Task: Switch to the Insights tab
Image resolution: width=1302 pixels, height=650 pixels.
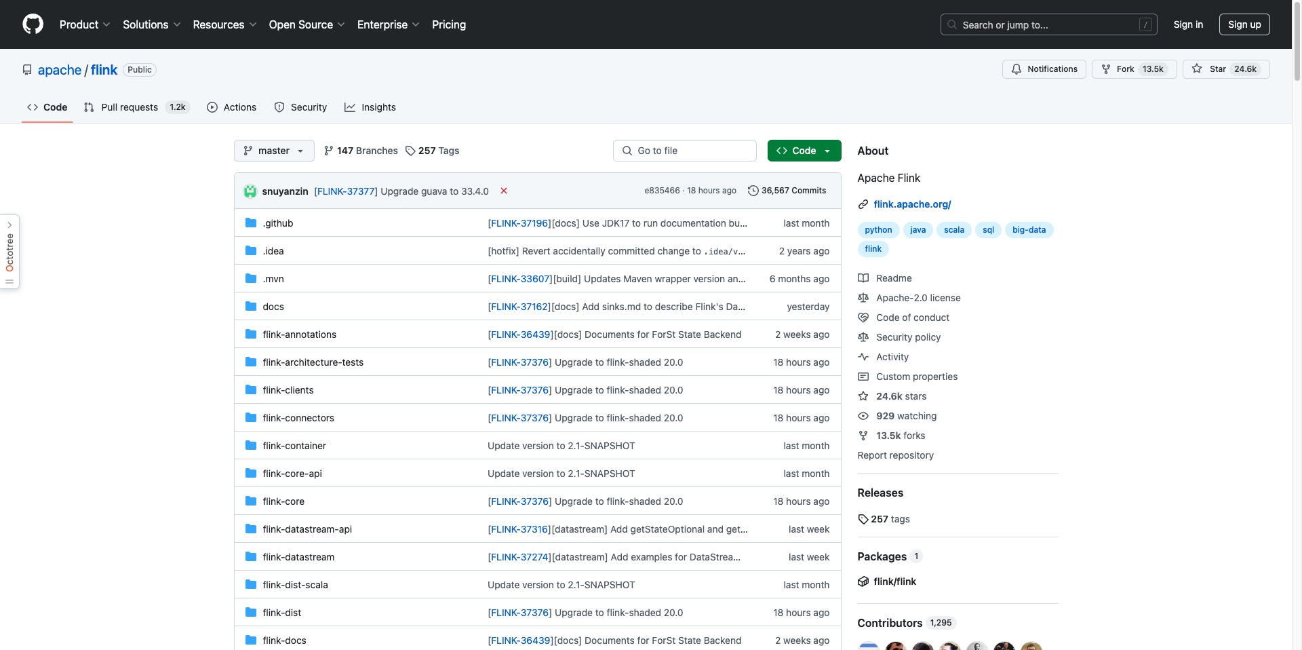Action: (370, 107)
